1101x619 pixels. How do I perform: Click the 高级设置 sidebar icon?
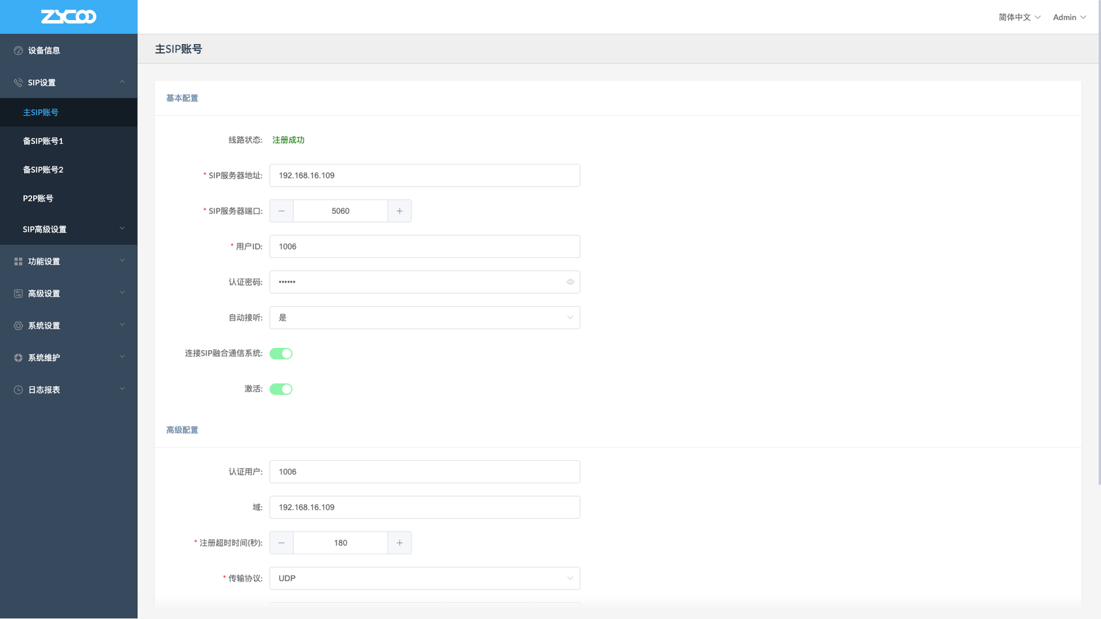[19, 294]
